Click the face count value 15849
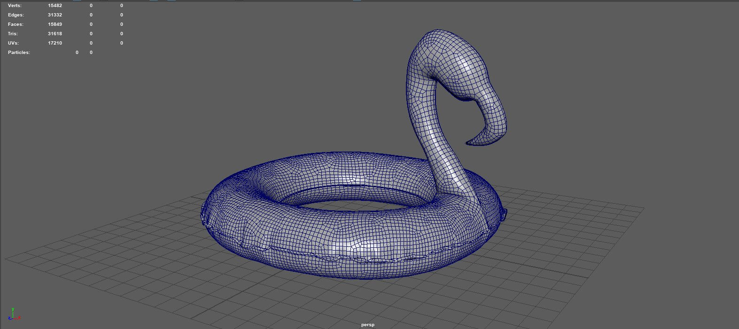739x329 pixels. pos(55,24)
